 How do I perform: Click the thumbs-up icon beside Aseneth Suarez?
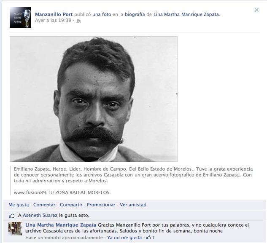tap(12, 216)
